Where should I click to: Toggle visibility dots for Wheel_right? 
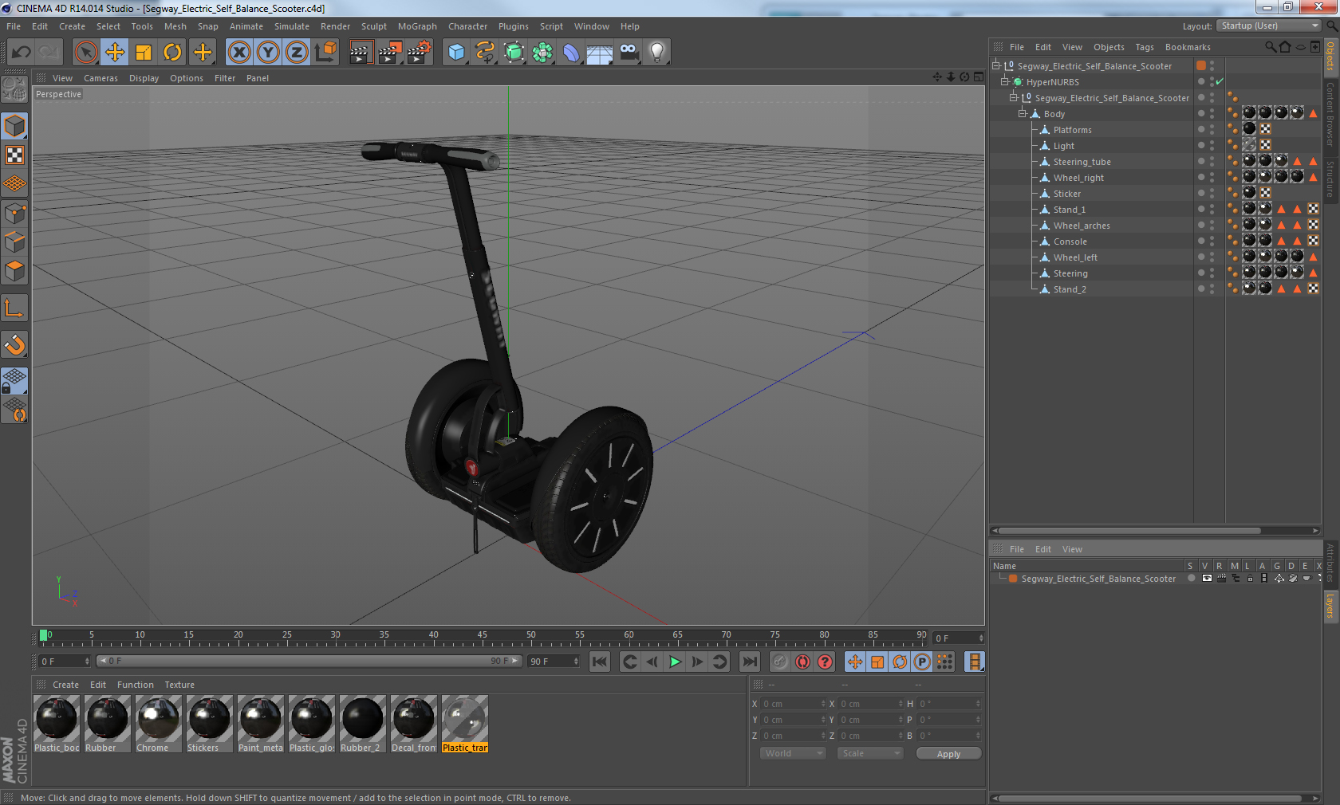click(1212, 177)
